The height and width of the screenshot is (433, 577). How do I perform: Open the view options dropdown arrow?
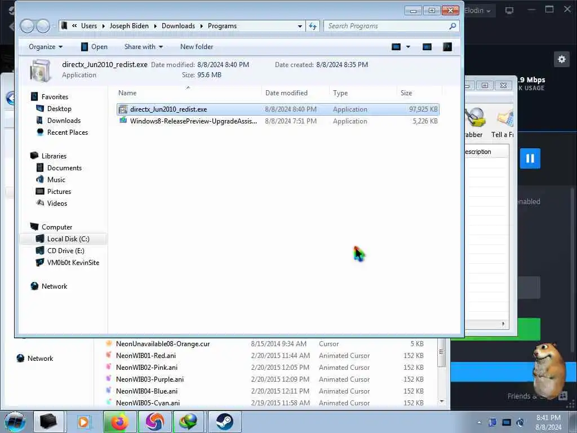click(x=408, y=47)
